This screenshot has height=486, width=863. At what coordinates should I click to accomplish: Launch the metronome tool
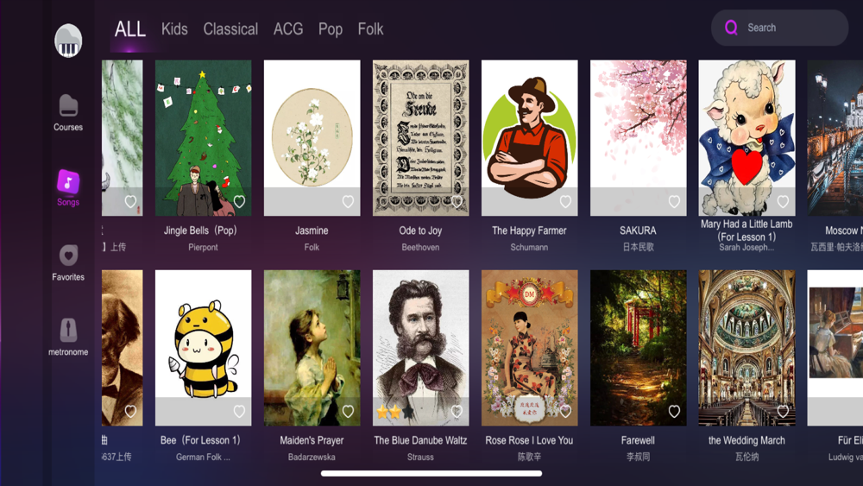68,337
